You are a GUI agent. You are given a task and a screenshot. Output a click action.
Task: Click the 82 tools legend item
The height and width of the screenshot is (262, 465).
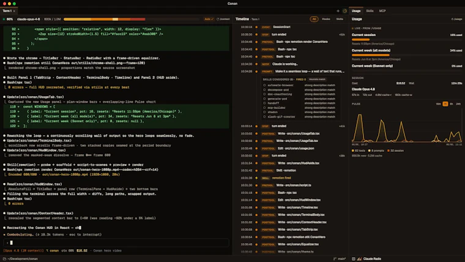click(359, 151)
